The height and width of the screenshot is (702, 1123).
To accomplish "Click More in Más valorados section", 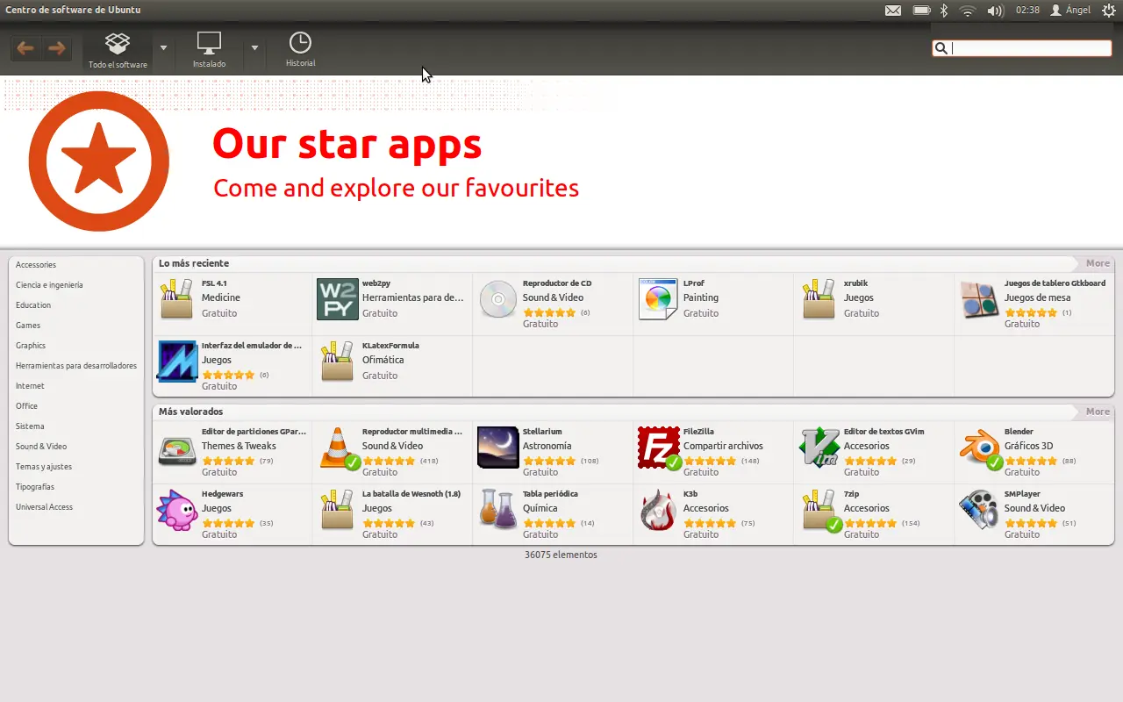I will coord(1098,412).
